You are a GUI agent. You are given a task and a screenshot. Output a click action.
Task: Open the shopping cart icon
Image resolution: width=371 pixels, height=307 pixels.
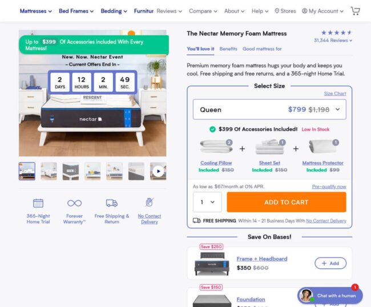click(x=355, y=11)
